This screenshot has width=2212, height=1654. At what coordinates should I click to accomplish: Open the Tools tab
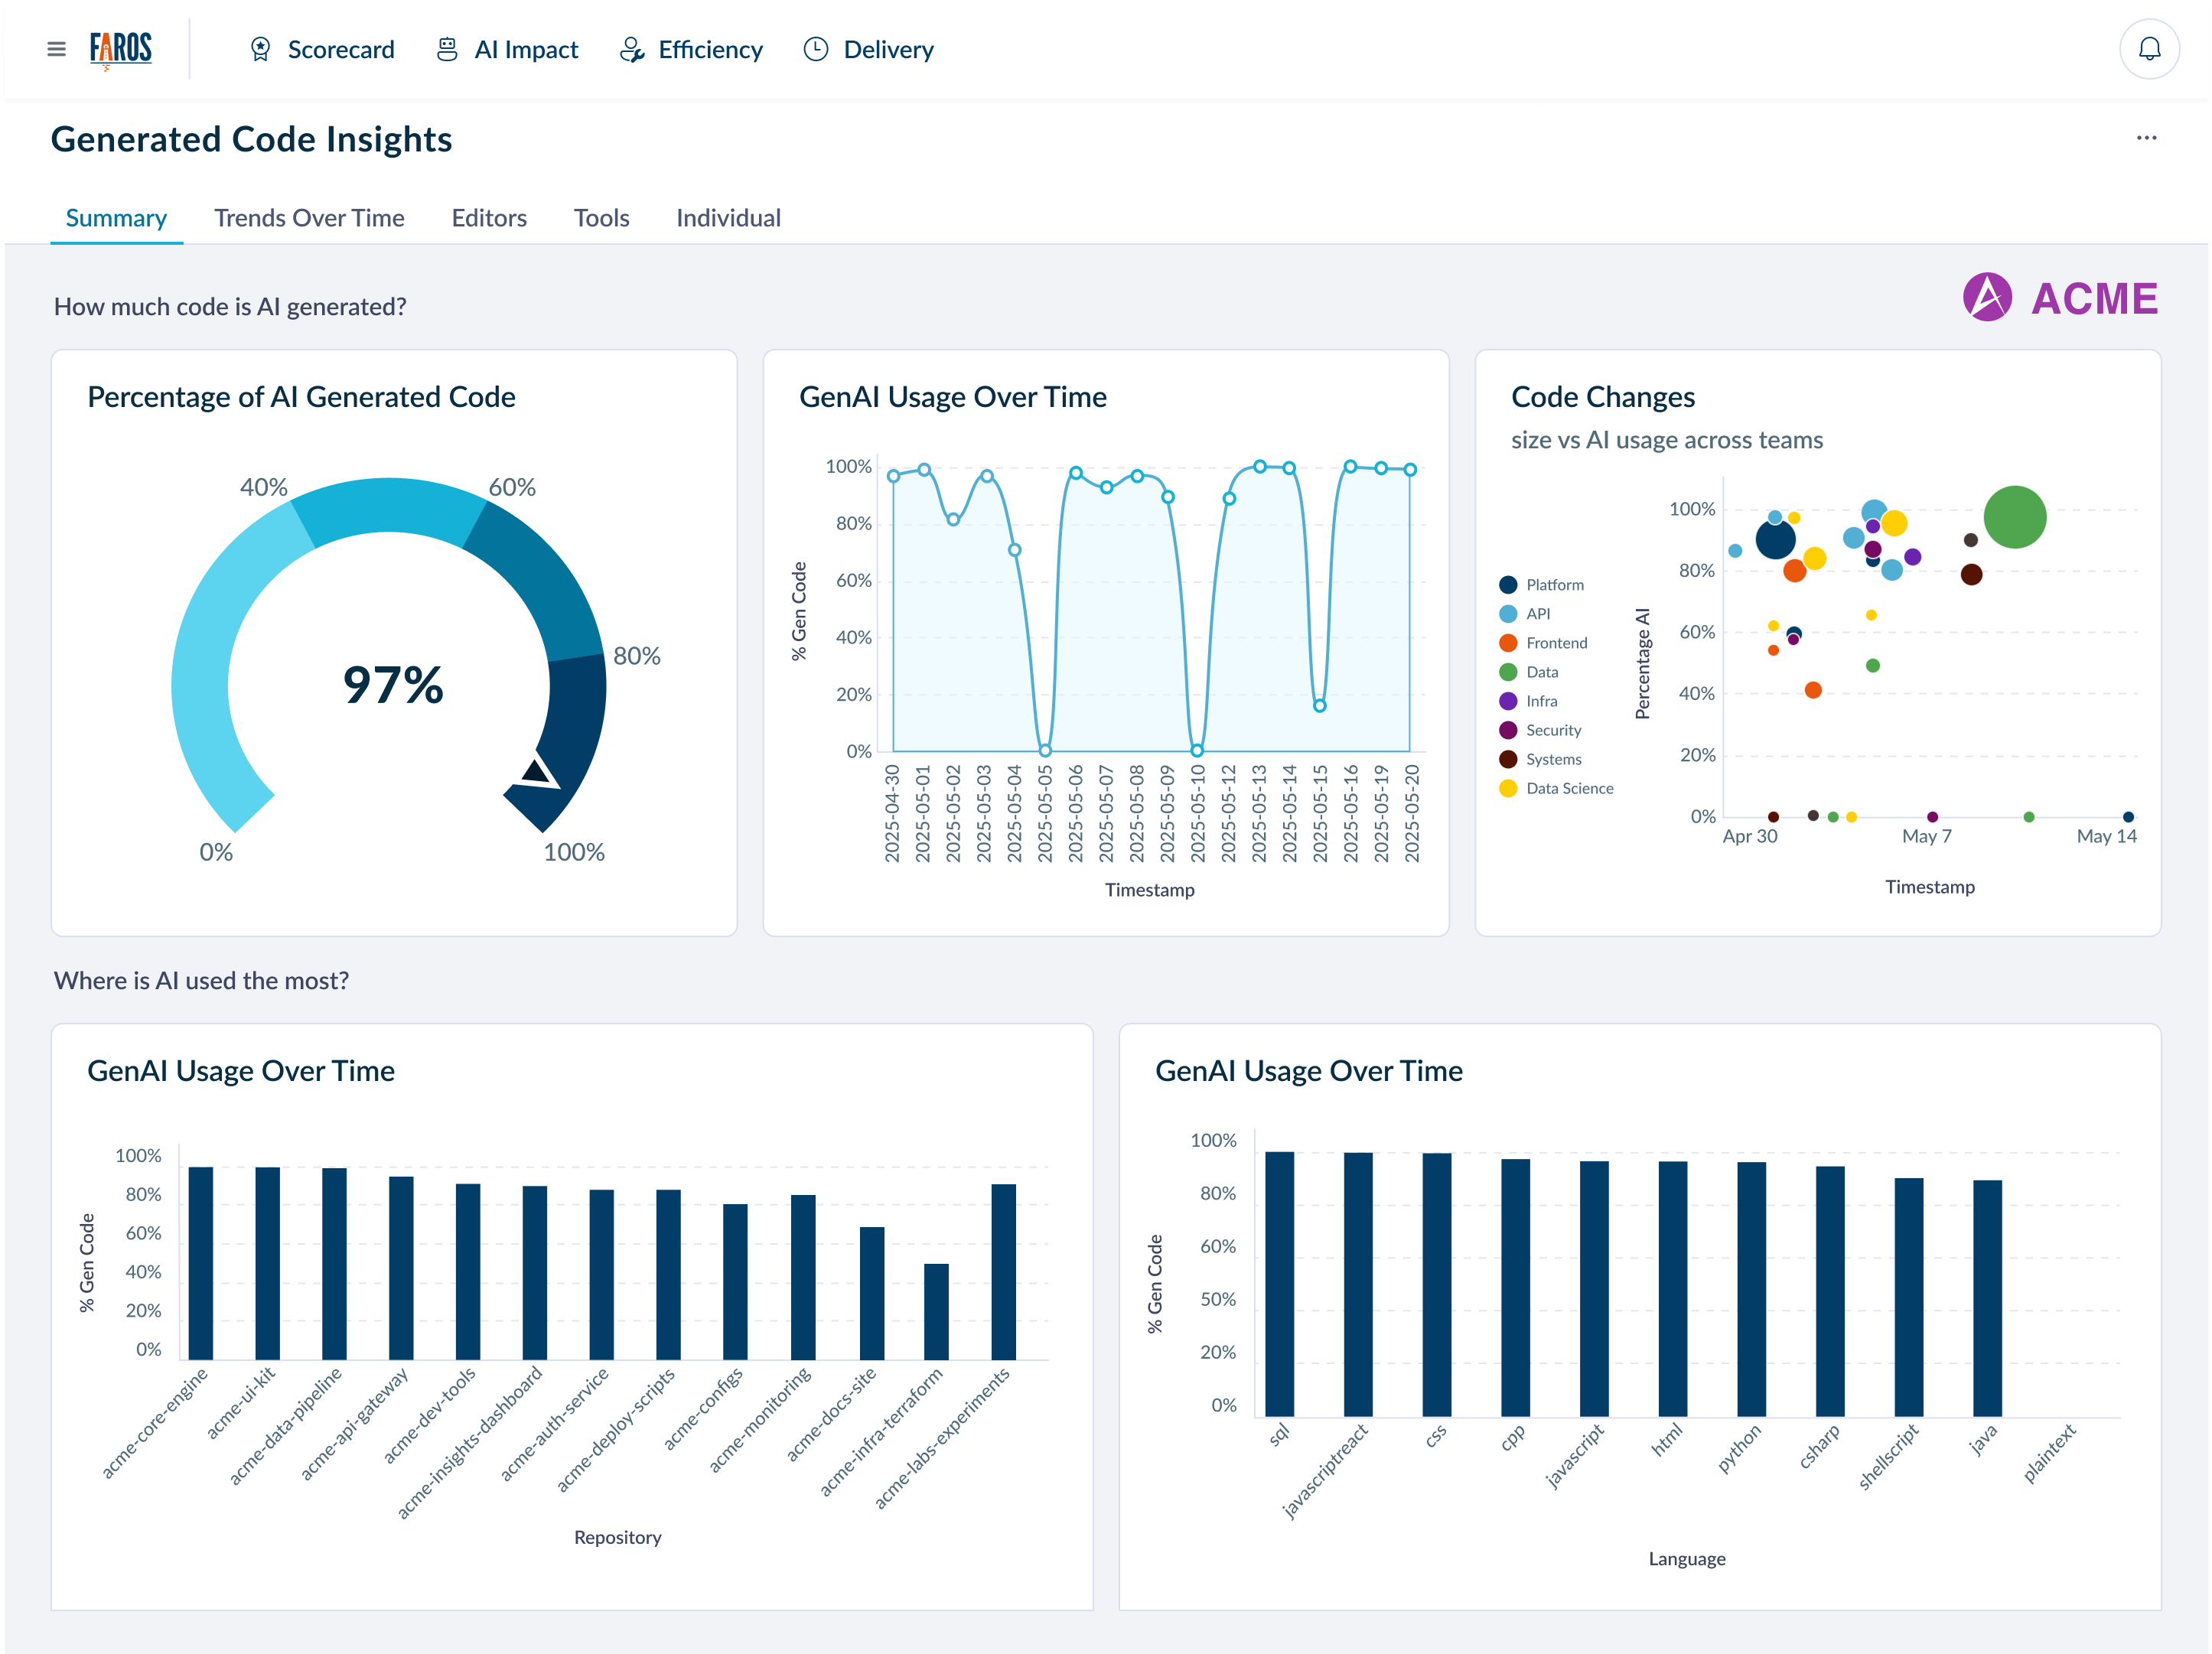point(601,218)
